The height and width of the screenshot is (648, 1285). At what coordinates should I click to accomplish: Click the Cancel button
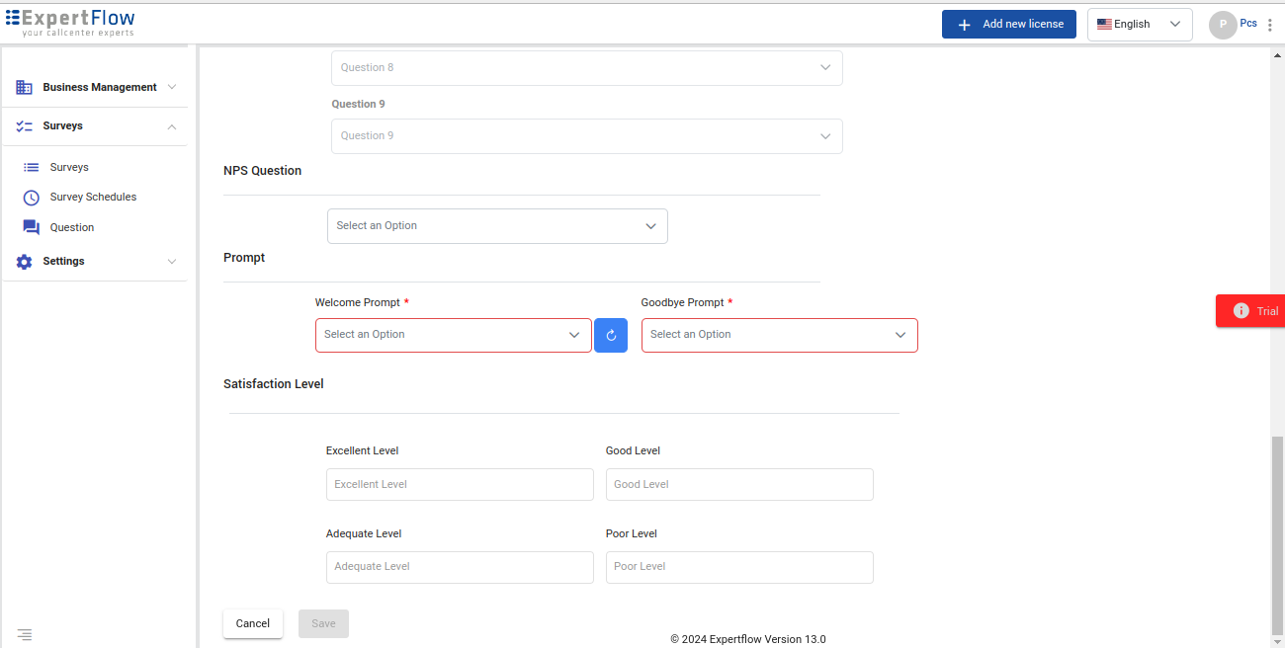pyautogui.click(x=253, y=623)
